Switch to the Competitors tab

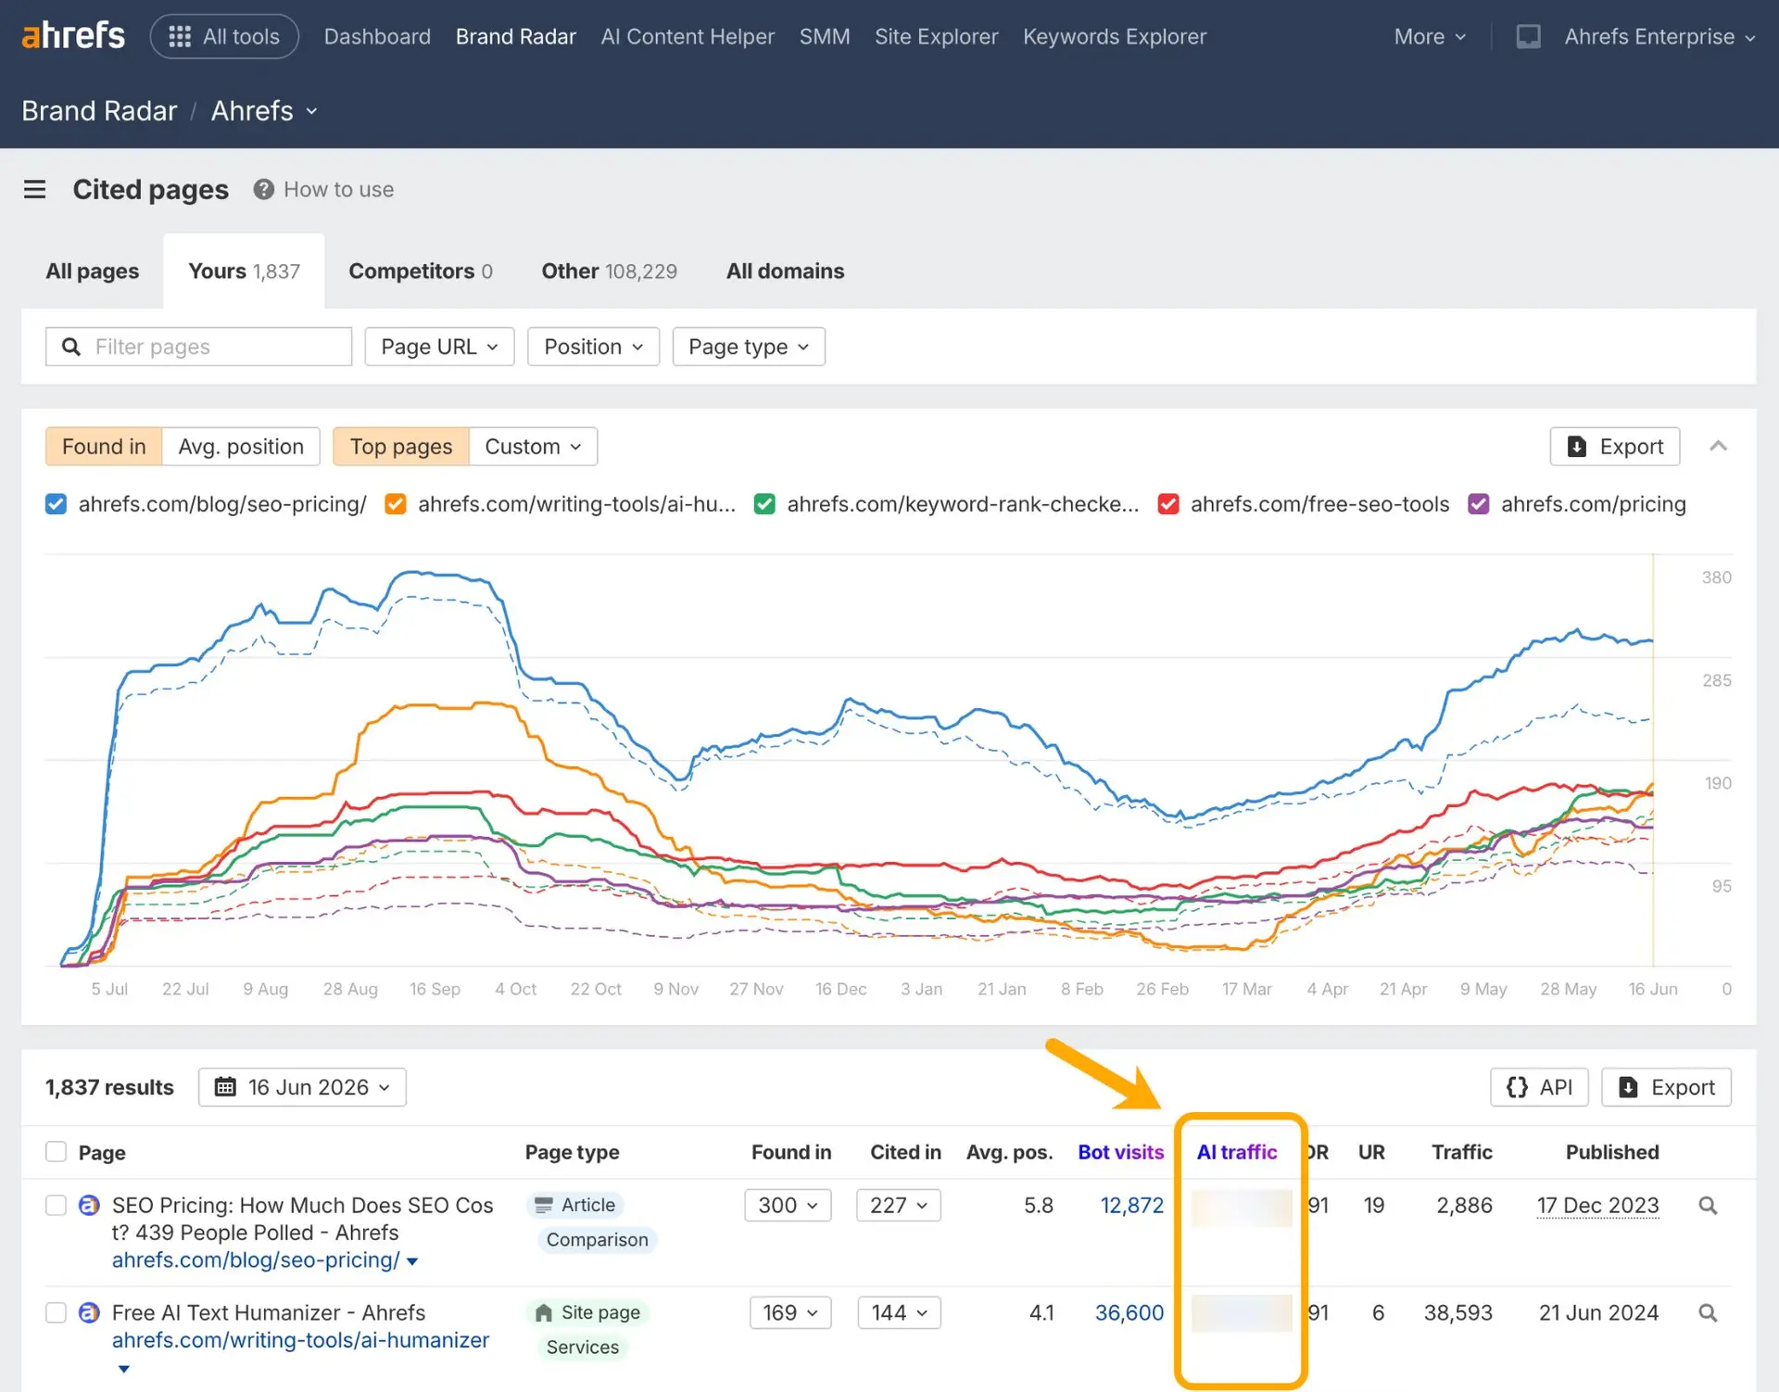pyautogui.click(x=421, y=271)
